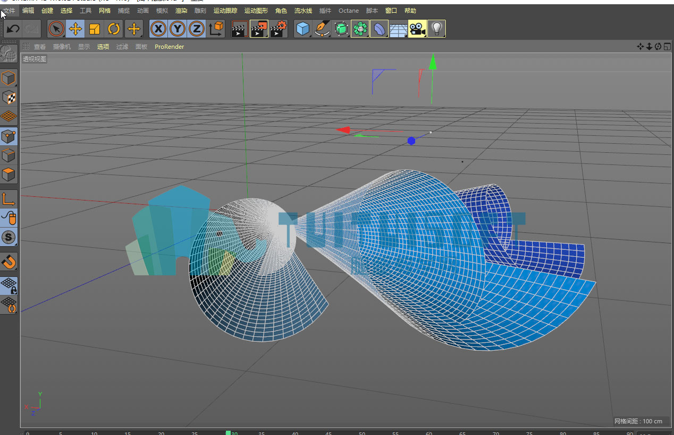Toggle the Snap magnet icon
This screenshot has width=674, height=435.
(x=9, y=262)
